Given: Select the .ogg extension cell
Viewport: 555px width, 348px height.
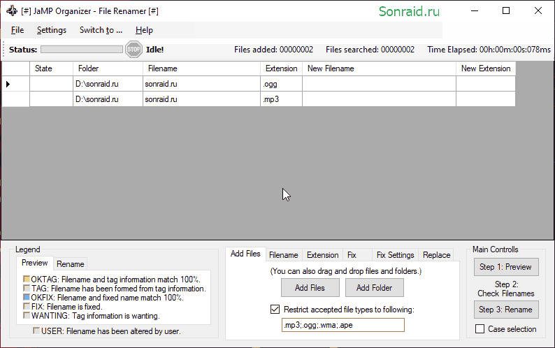Looking at the screenshot, I should click(282, 84).
